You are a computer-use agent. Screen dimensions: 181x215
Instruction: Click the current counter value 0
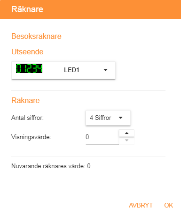pos(89,166)
